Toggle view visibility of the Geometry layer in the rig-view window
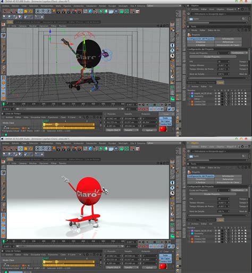The height and width of the screenshot is (273, 252). pyautogui.click(x=219, y=96)
